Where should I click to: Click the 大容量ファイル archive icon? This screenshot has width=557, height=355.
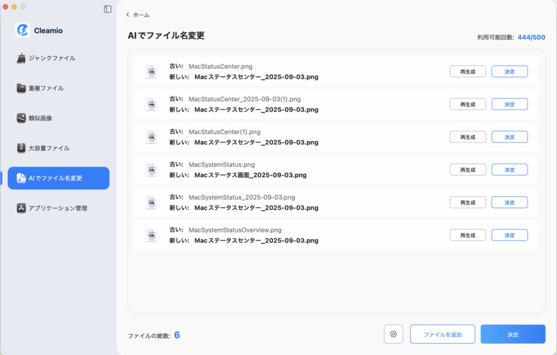pos(22,148)
